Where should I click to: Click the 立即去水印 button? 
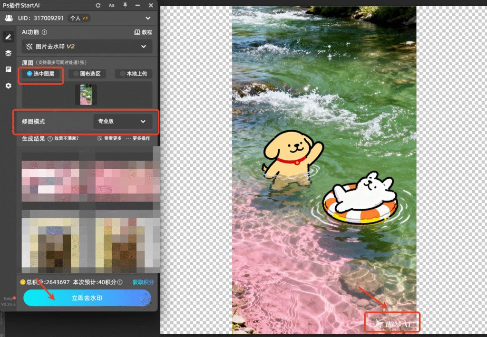88,298
